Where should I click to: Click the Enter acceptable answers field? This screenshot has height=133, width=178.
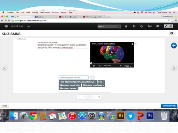pyautogui.click(x=74, y=78)
